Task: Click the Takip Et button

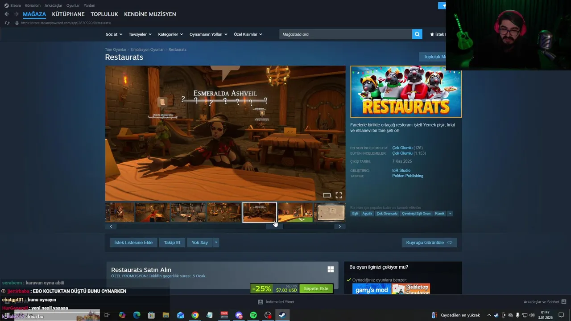Action: (x=172, y=243)
